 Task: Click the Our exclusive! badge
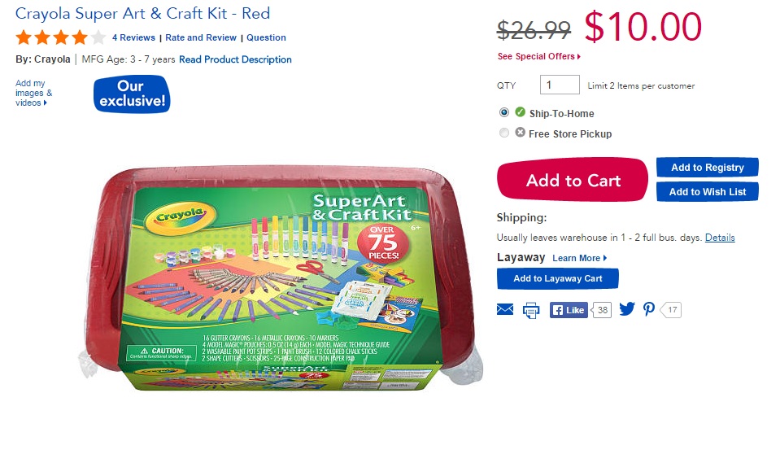(132, 94)
